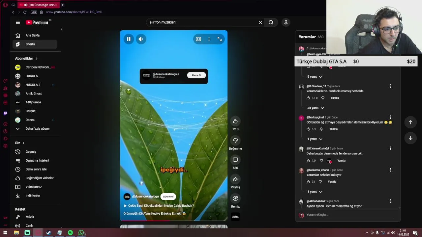422x237 pixels.
Task: Click the Abone ol button beside @dusuncekatalogu at the bottom
Action: click(x=168, y=197)
